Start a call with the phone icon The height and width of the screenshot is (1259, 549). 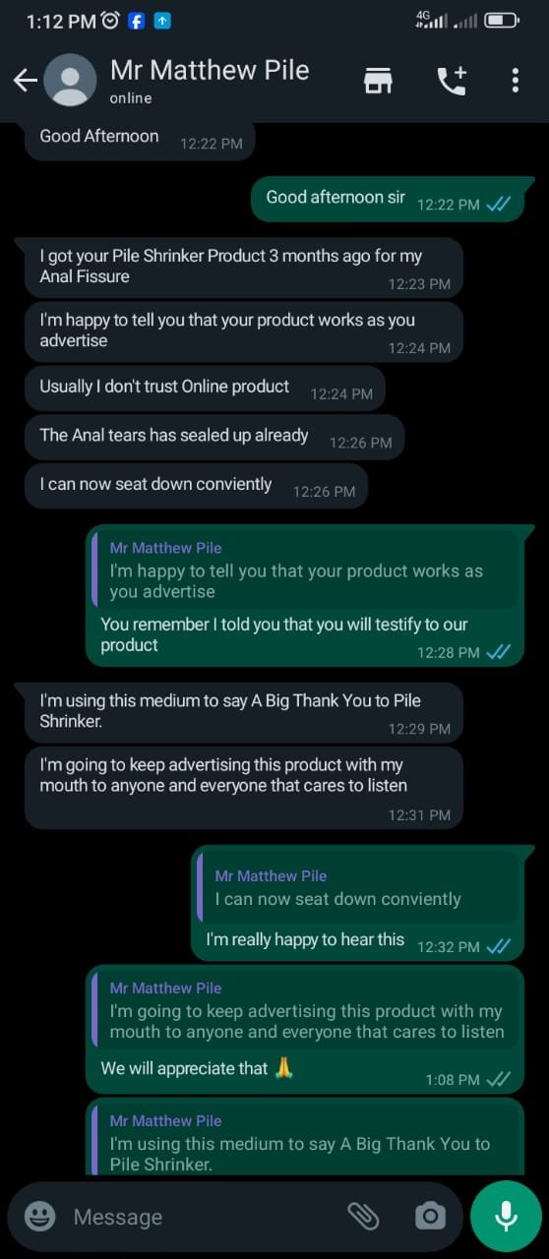[x=451, y=81]
